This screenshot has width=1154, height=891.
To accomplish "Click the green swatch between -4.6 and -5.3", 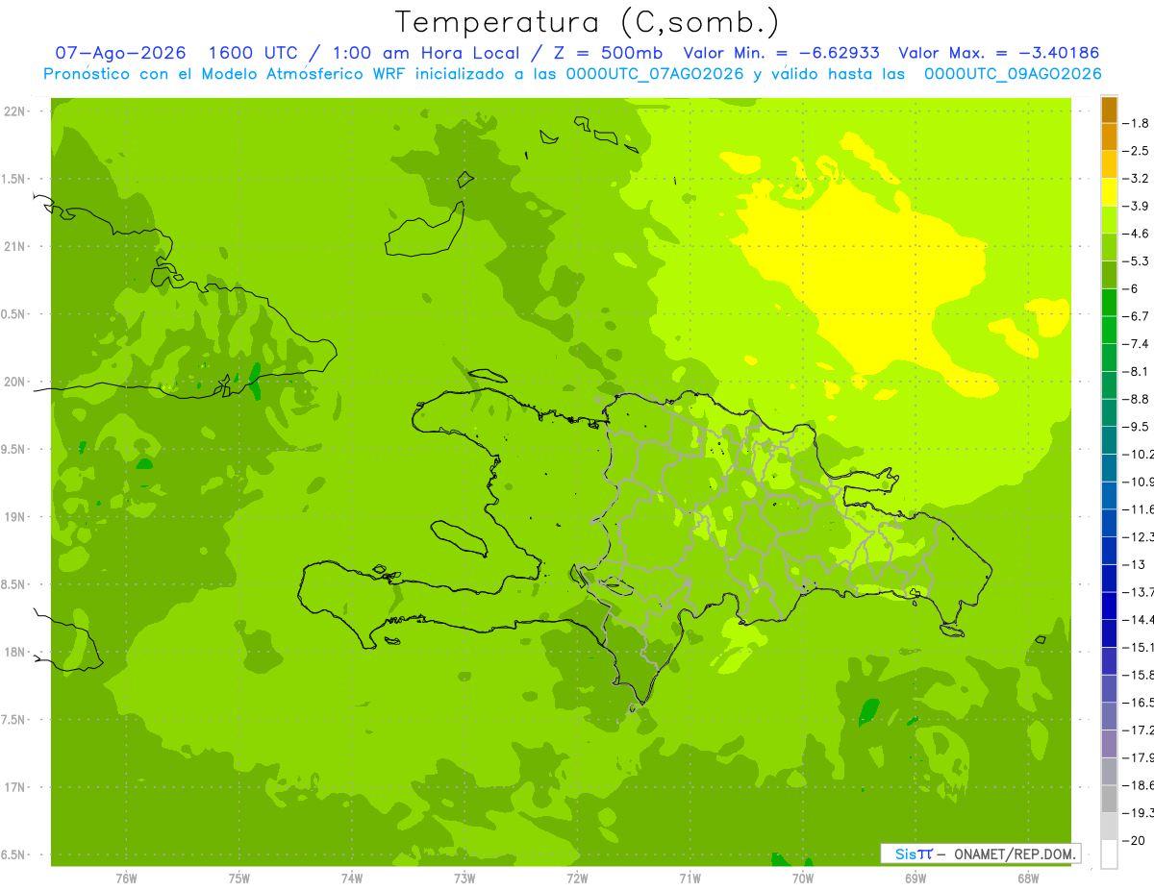I will (1109, 247).
